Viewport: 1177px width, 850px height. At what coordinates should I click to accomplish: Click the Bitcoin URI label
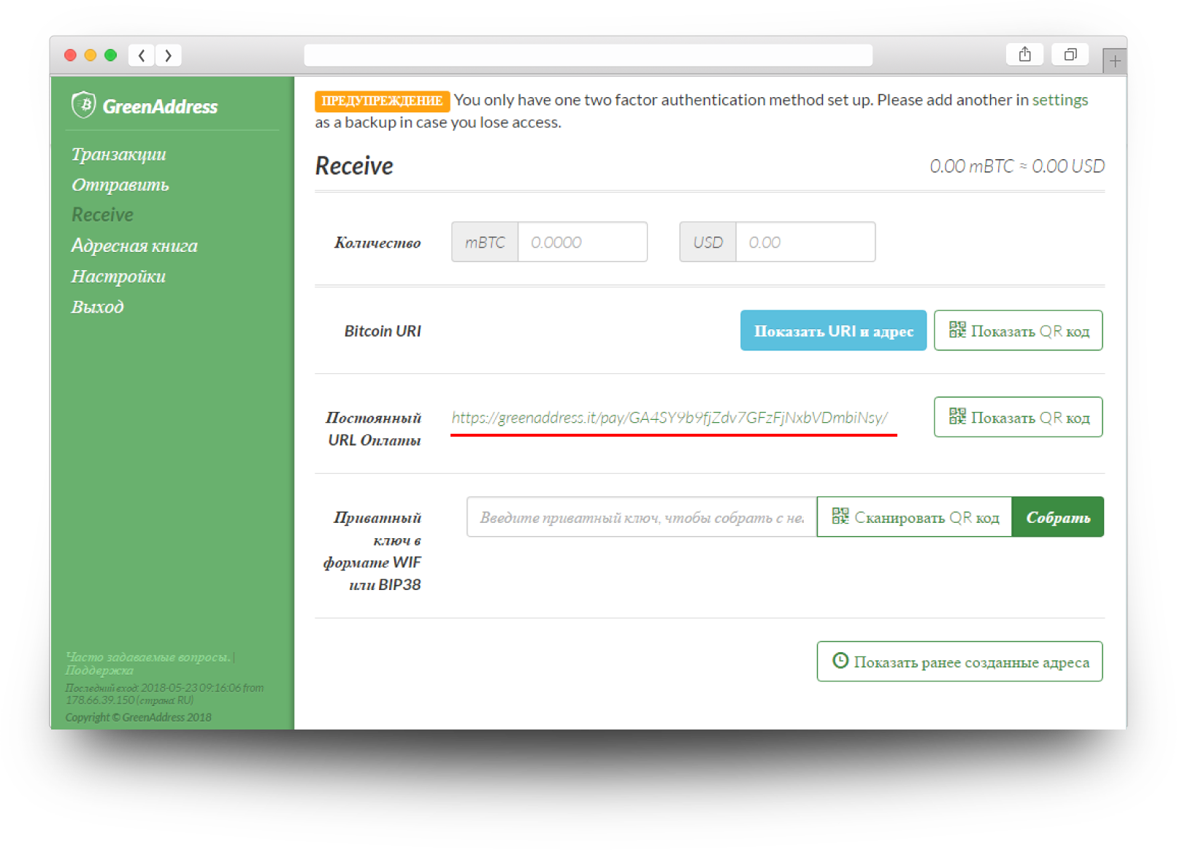383,331
